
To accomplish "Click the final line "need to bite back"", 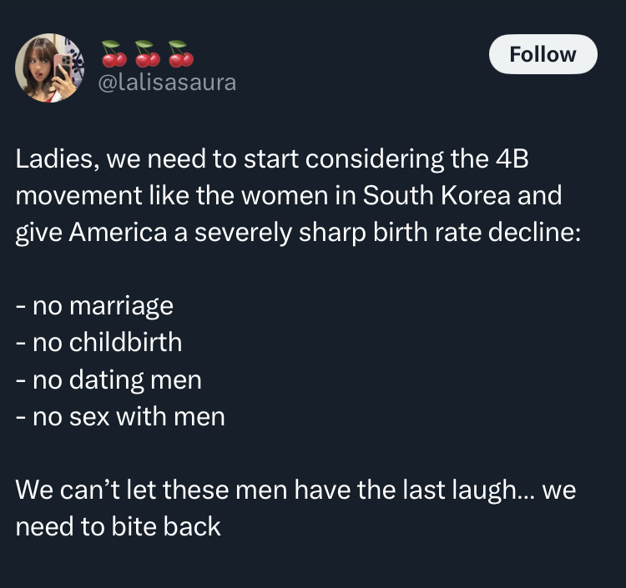I will (119, 525).
